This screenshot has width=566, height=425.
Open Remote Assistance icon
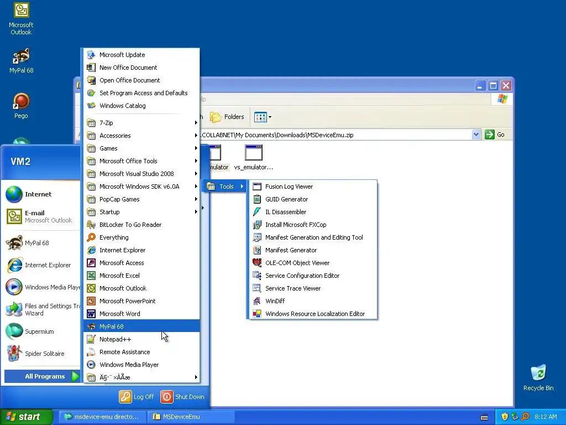tap(91, 351)
